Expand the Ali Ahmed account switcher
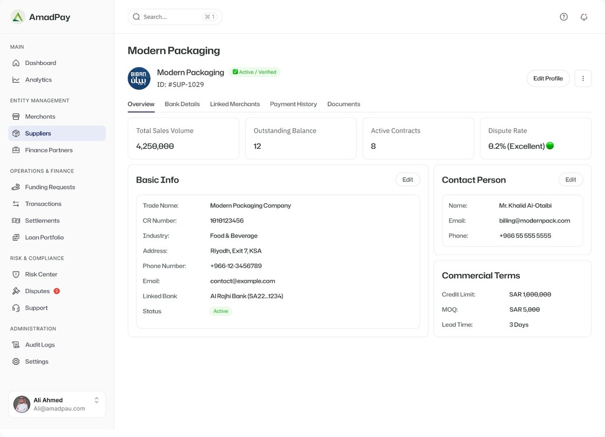This screenshot has width=605, height=437. point(97,400)
